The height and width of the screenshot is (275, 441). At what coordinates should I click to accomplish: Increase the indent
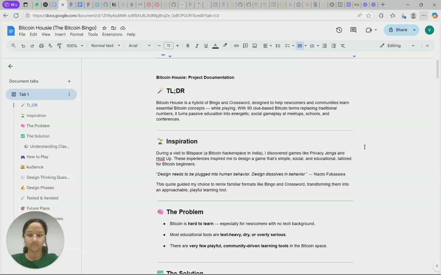pyautogui.click(x=333, y=46)
